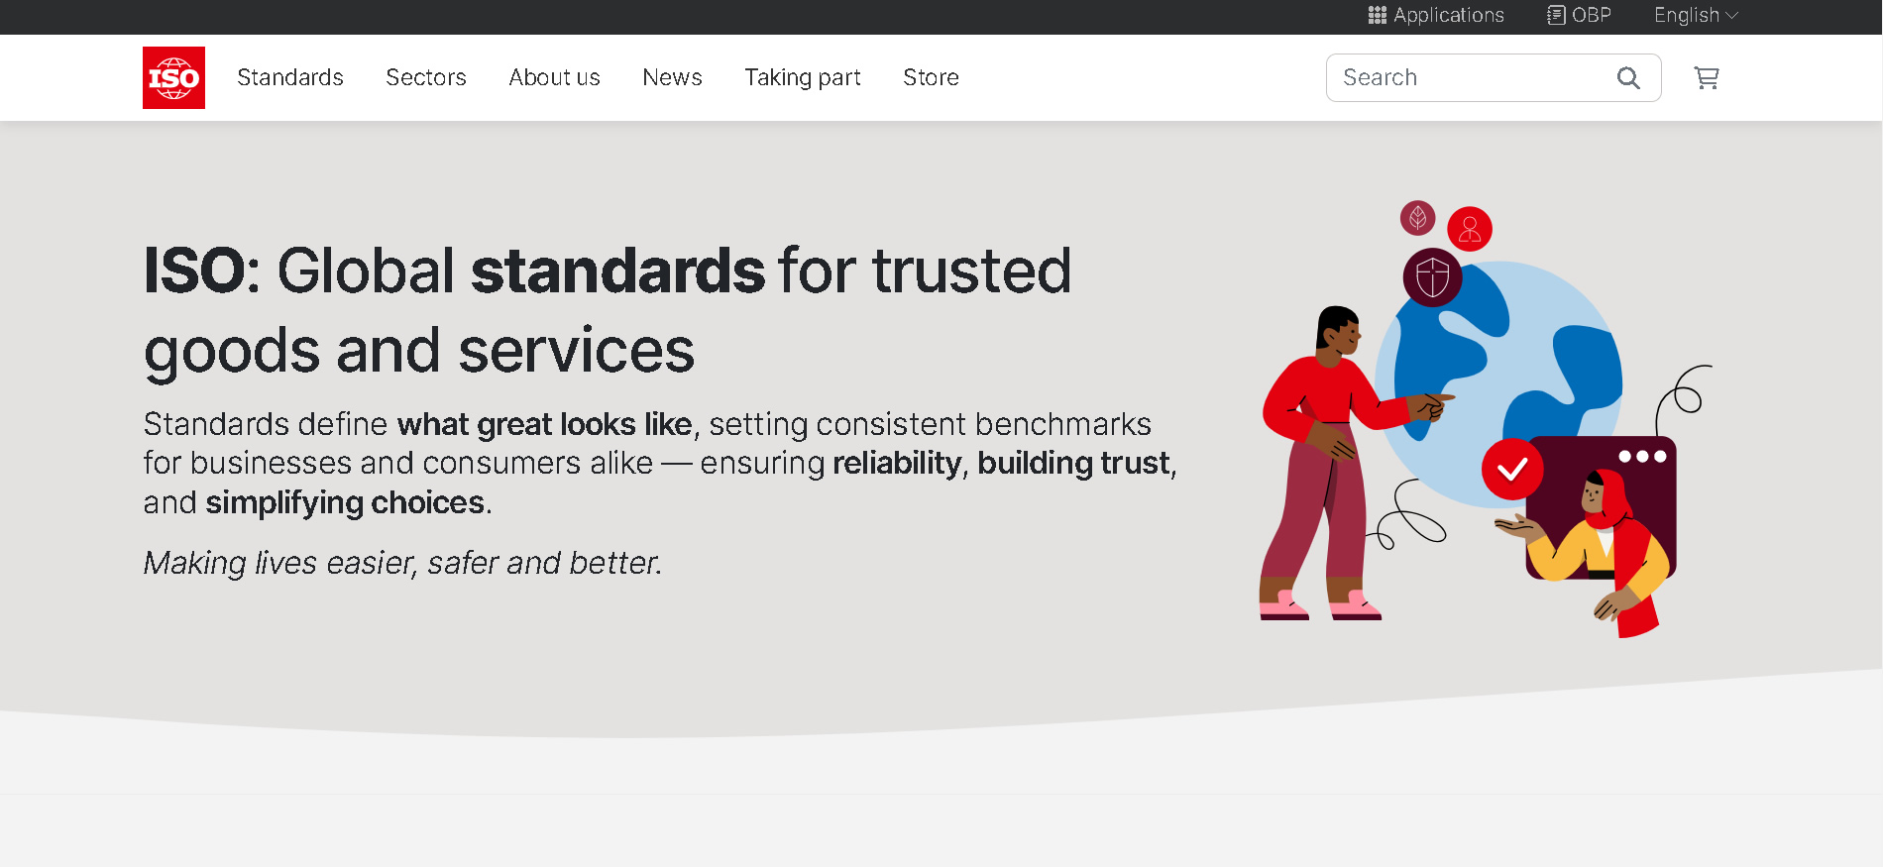Screen dimensions: 1883x867
Task: Click the text 'Making lives easier, safer and better.'
Action: tap(402, 563)
